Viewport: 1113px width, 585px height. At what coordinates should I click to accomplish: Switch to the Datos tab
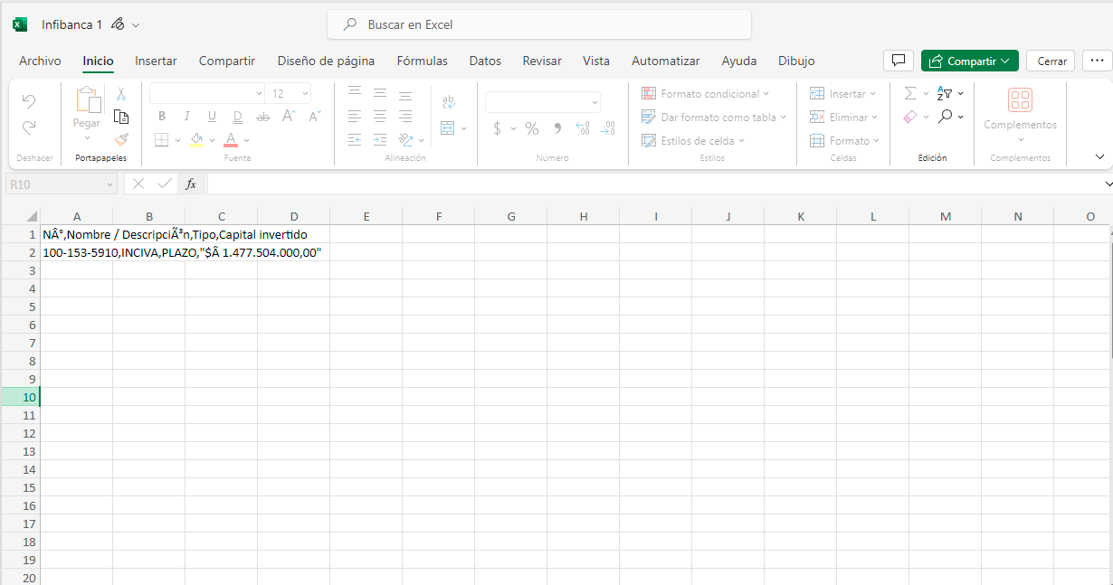tap(485, 61)
